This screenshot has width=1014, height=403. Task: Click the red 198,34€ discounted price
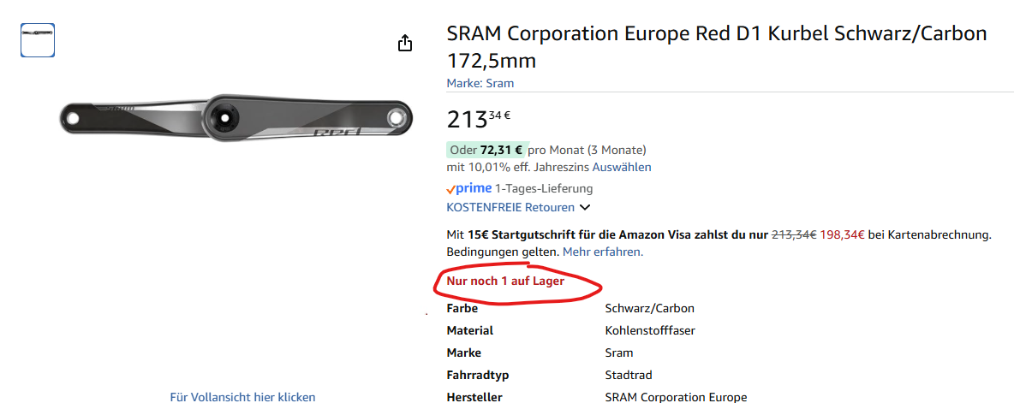842,234
